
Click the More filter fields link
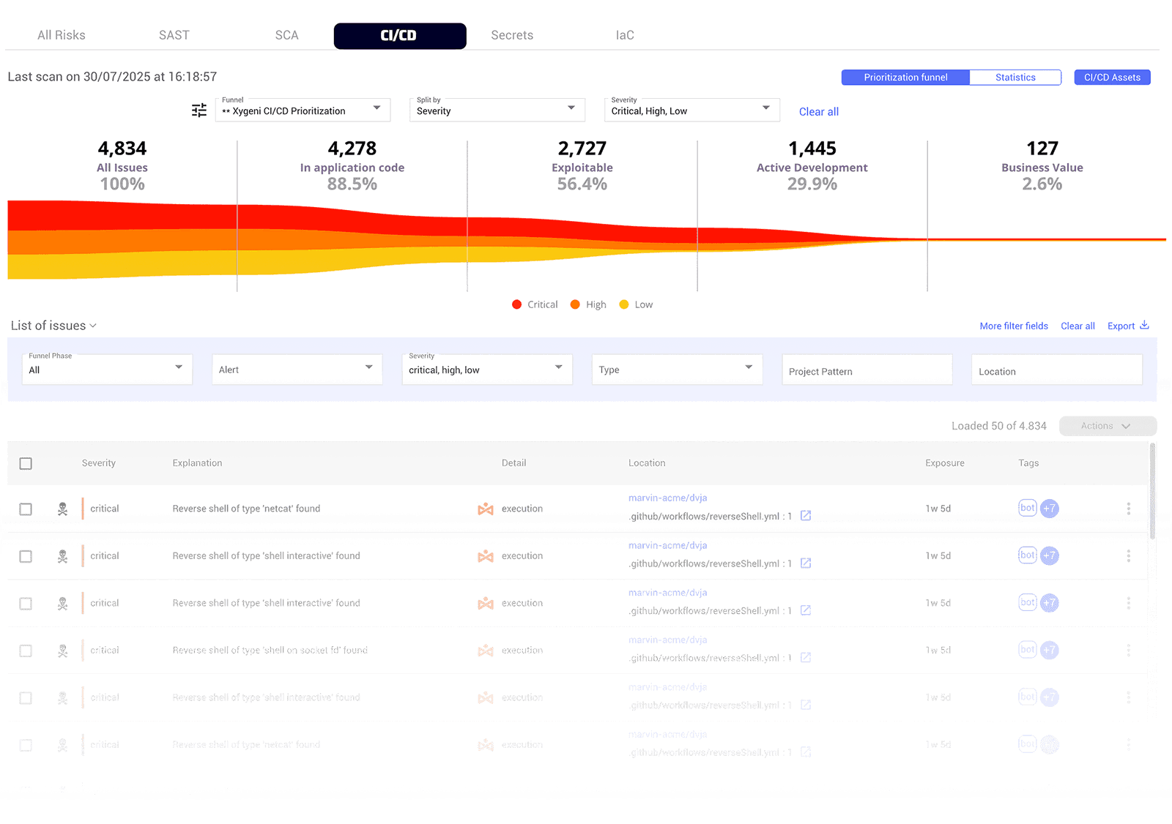pos(1014,326)
